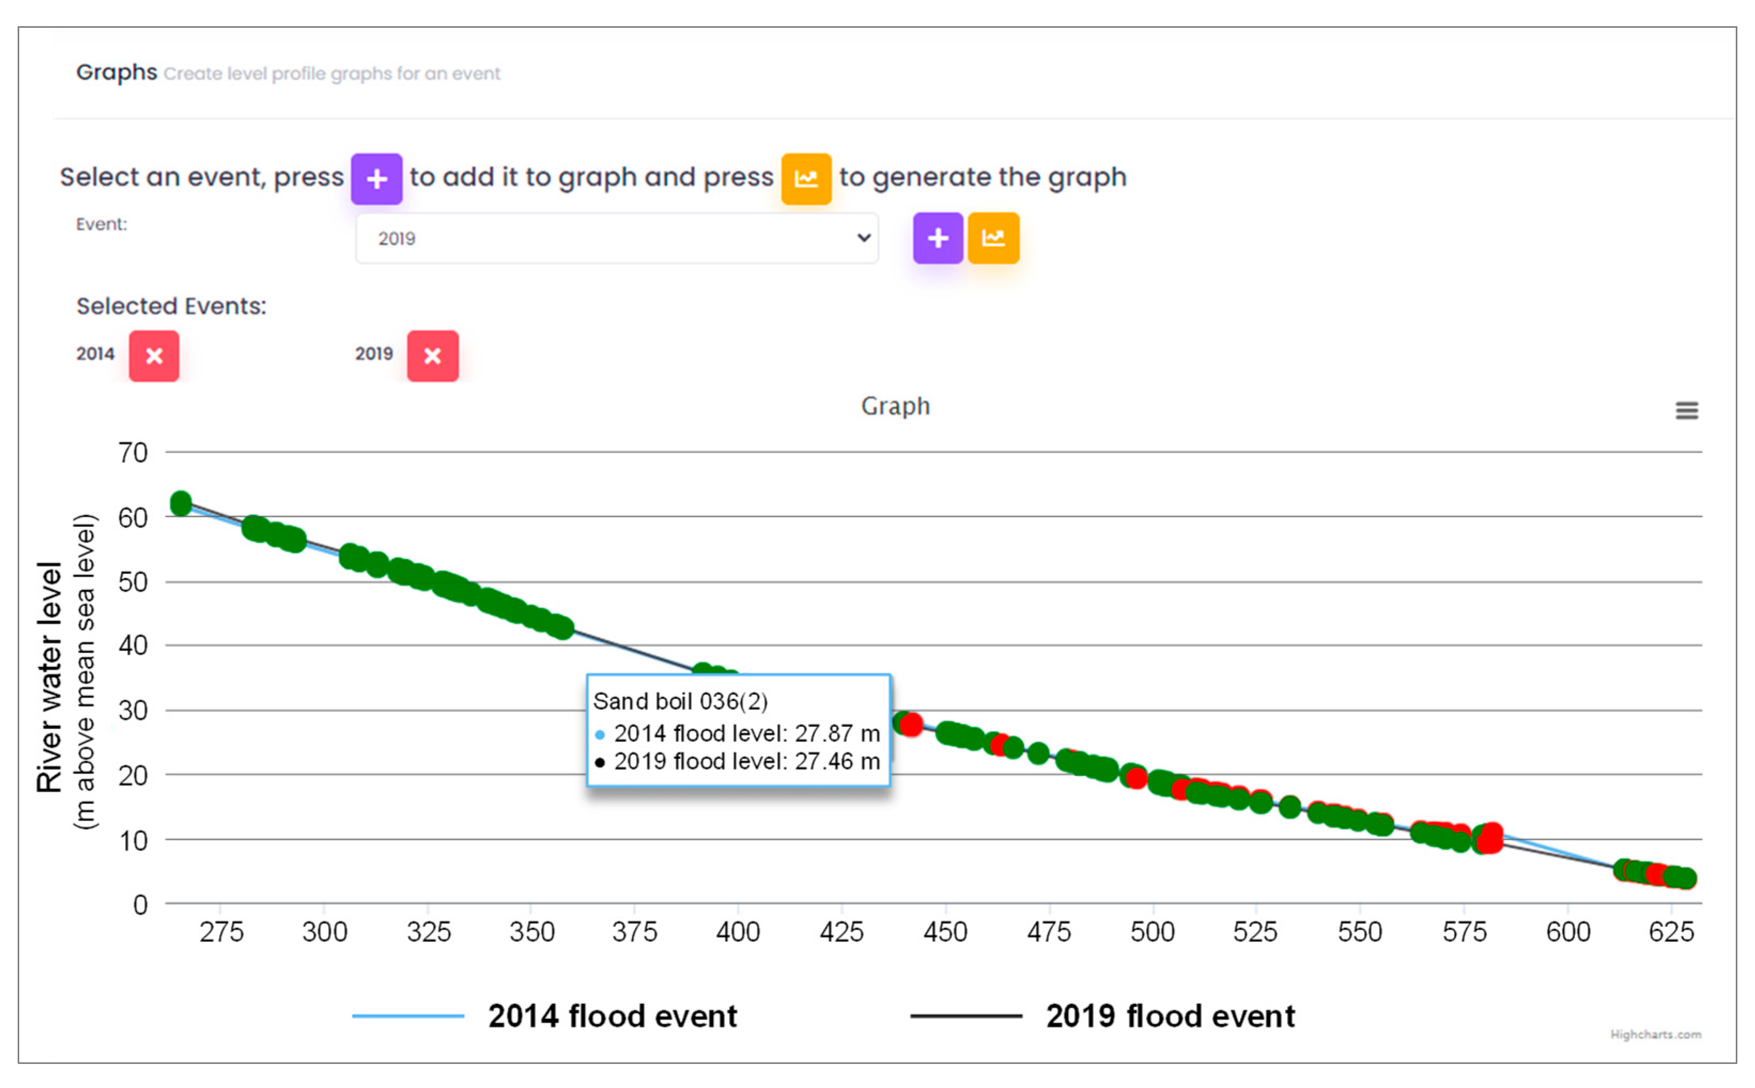Screen dimensions: 1755x1088
Task: Click the orange generate graph button
Action: [992, 238]
